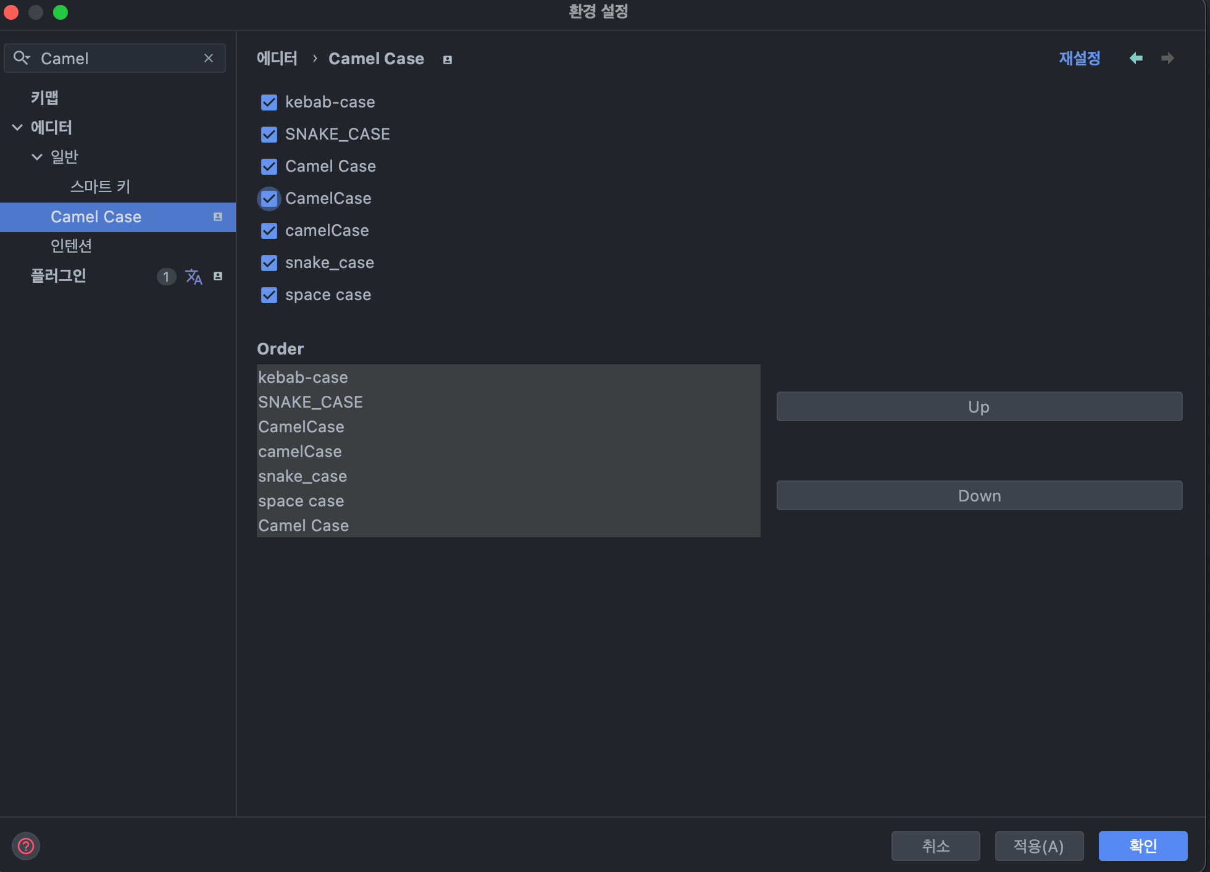
Task: Toggle the SNAKE_CASE checkbox
Action: point(269,135)
